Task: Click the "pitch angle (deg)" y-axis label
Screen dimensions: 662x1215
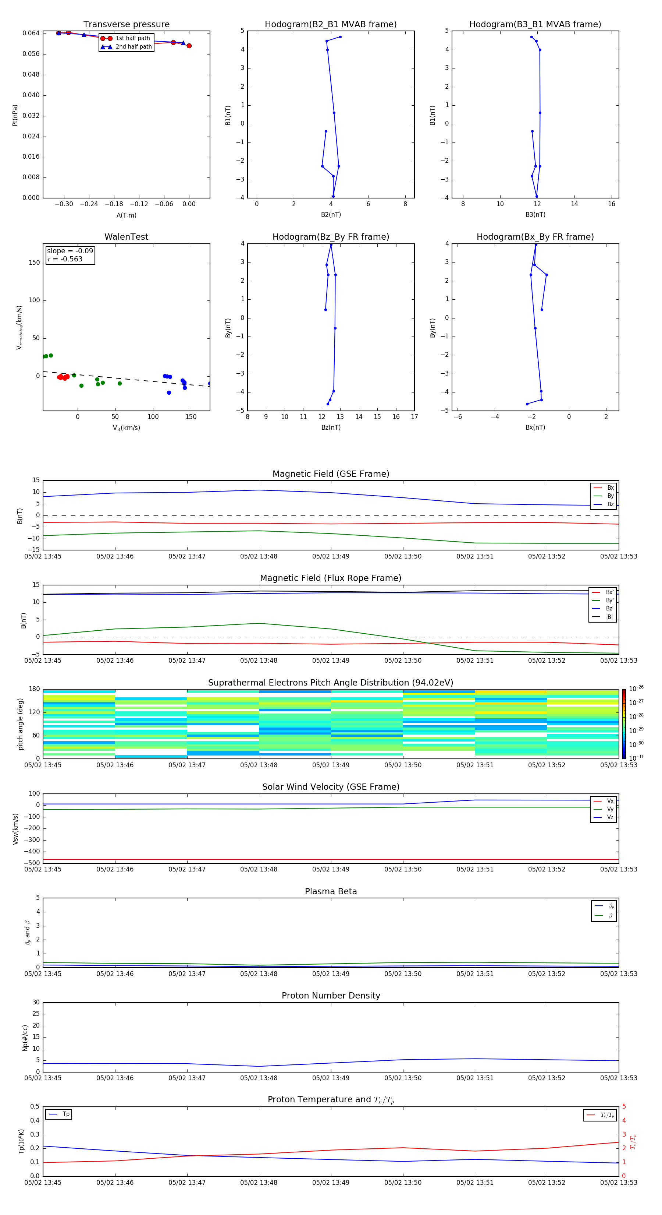Action: [20, 723]
